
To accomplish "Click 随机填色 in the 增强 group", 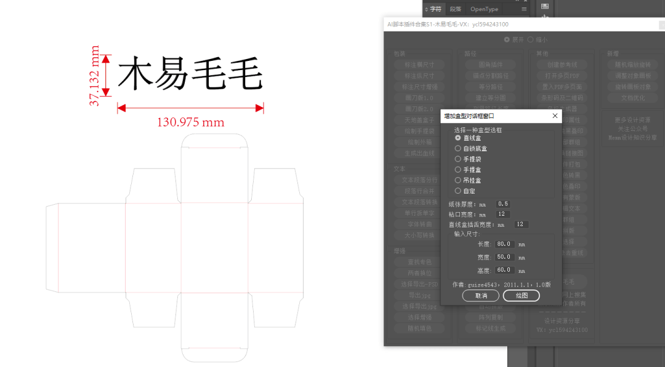I will tap(419, 328).
